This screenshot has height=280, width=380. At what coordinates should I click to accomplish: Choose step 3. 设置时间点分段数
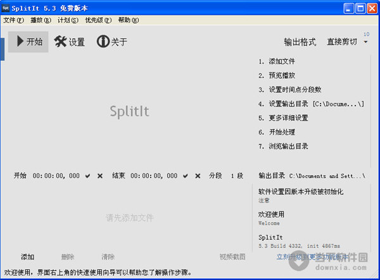[289, 90]
